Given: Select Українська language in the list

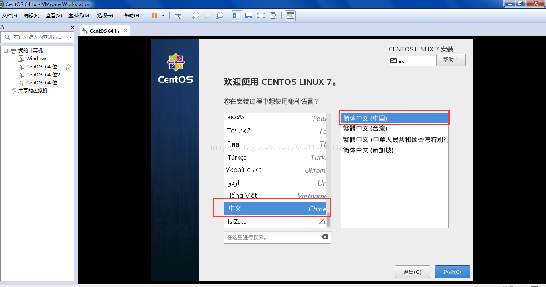Looking at the screenshot, I should click(x=275, y=170).
